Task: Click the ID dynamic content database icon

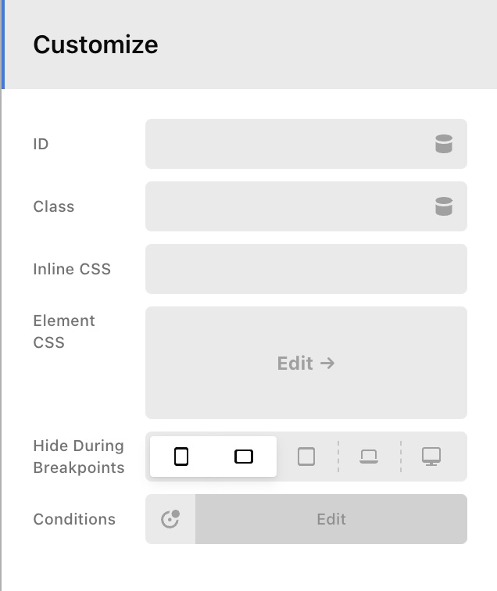Action: pyautogui.click(x=444, y=144)
